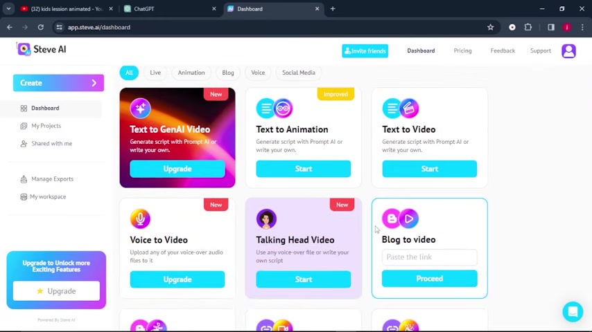The height and width of the screenshot is (332, 592).
Task: Click Upgrade on Voice to Video
Action: (177, 279)
